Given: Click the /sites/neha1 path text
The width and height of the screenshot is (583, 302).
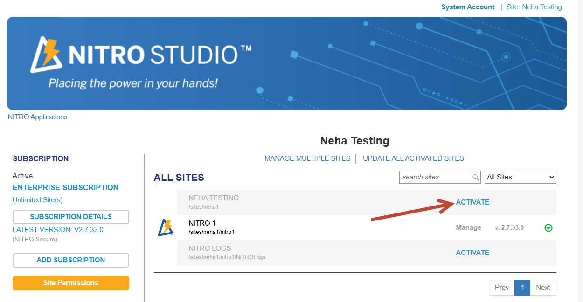Looking at the screenshot, I should tap(204, 207).
